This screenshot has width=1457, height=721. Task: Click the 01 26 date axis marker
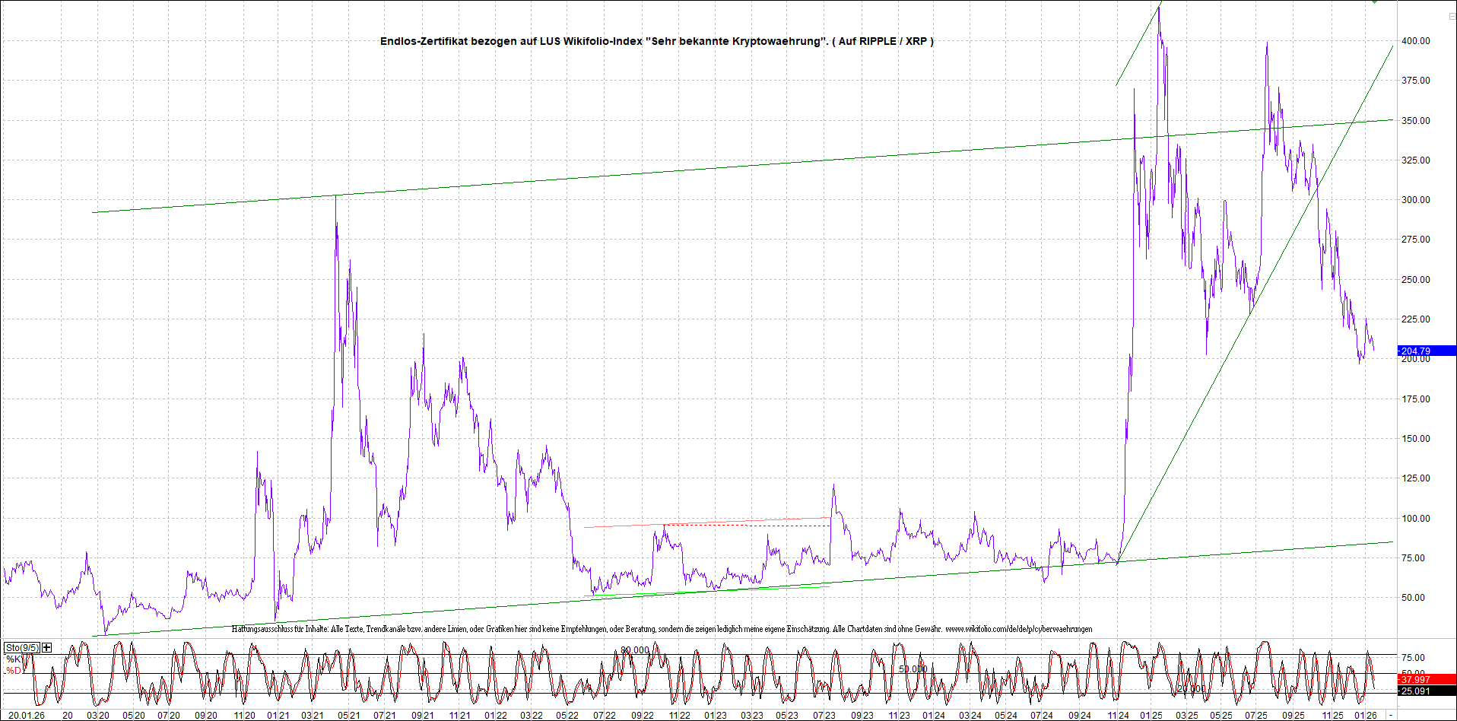(x=1366, y=715)
